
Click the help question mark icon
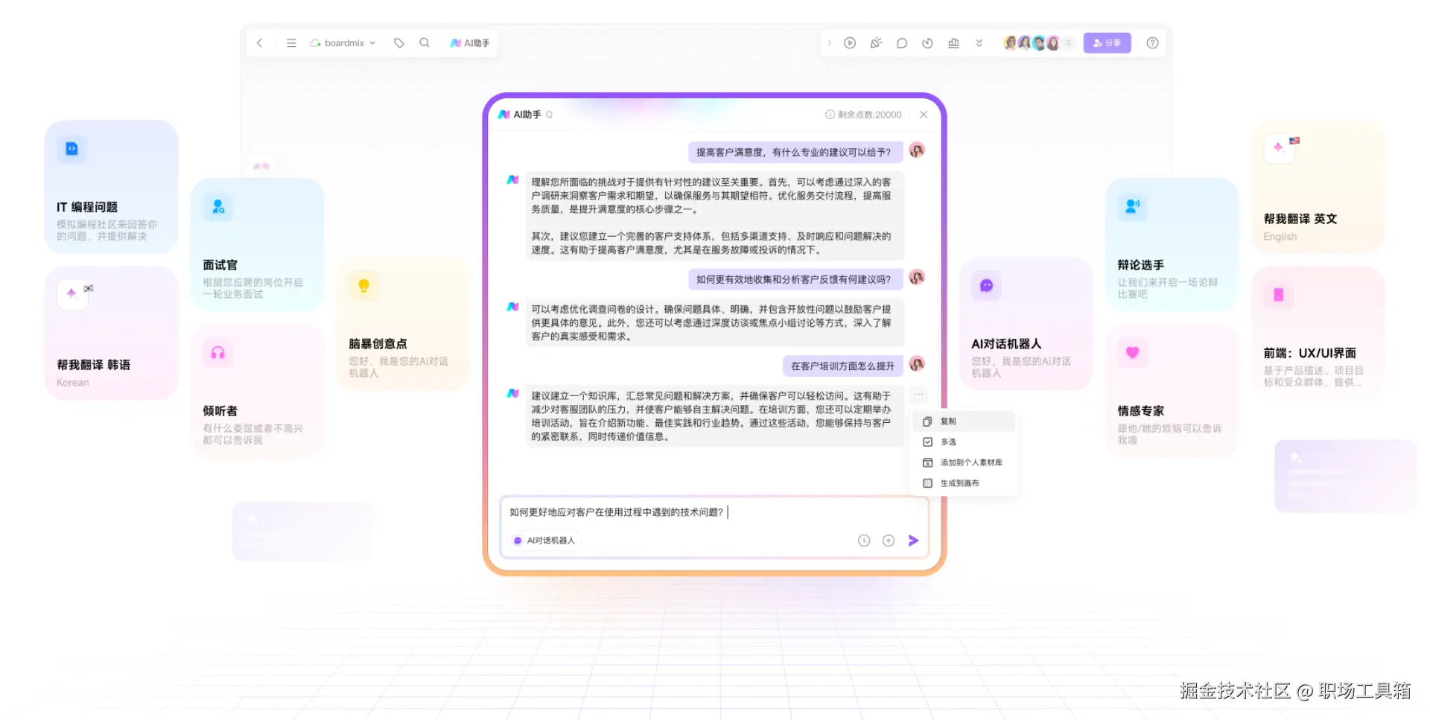tap(1152, 42)
